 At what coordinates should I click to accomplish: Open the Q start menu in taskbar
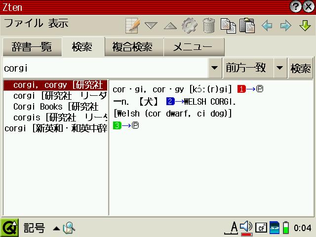tap(9, 228)
